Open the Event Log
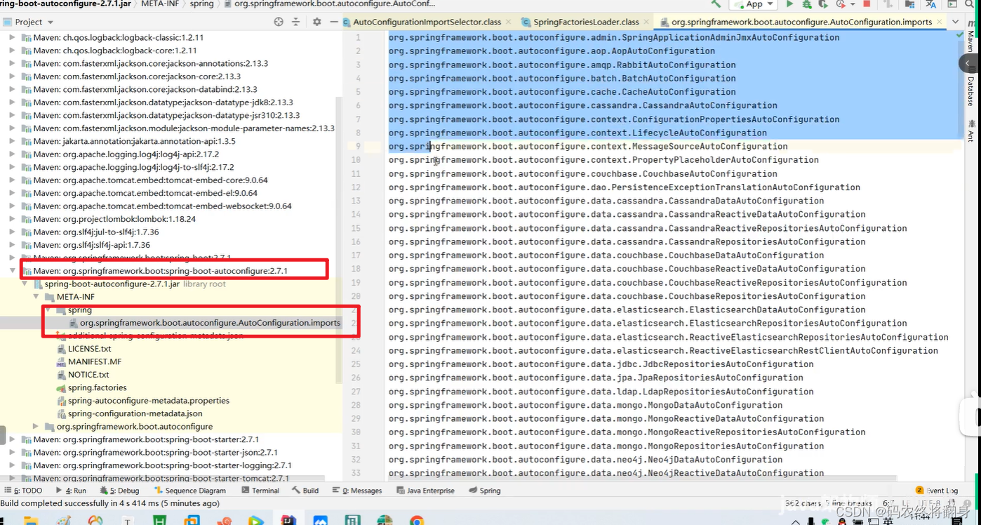This screenshot has height=525, width=981. point(937,491)
